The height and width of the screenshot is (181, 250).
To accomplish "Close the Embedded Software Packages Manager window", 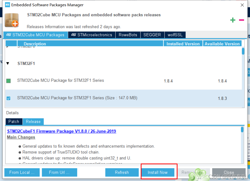I will (x=242, y=5).
